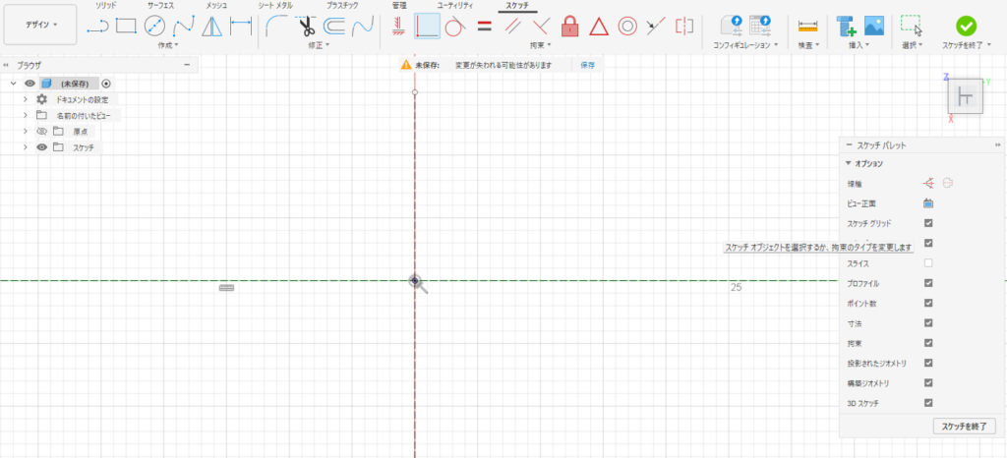Screen dimensions: 1007x458
Task: Switch to the プラスチック tab
Action: pyautogui.click(x=341, y=5)
